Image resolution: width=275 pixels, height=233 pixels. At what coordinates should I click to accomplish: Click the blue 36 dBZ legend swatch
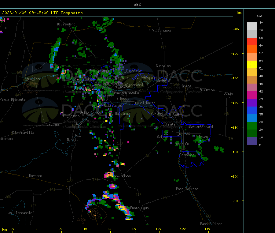(252, 110)
